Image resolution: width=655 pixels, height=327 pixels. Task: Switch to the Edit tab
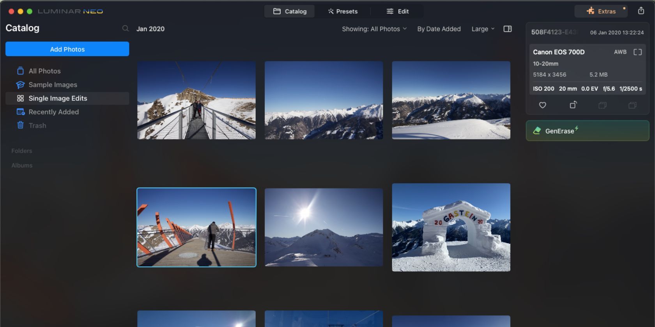[398, 11]
